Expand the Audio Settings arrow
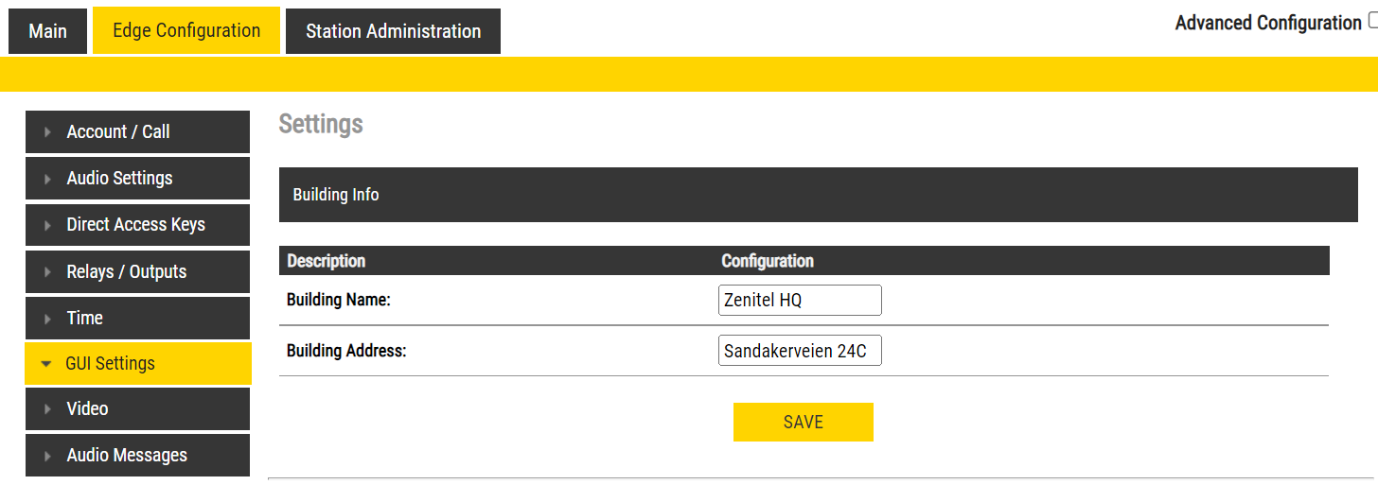Viewport: 1378px width, 485px height. [48, 179]
